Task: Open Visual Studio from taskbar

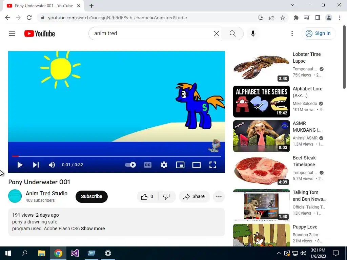Action: [75, 253]
